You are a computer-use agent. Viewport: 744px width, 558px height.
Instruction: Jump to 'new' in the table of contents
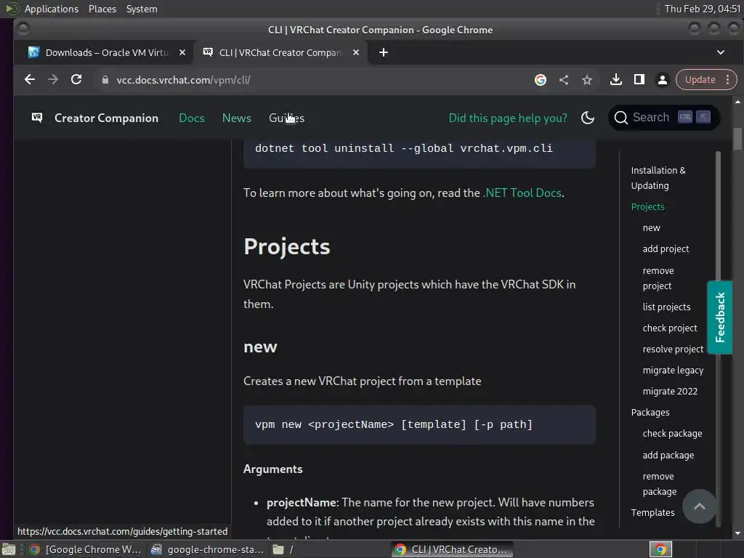click(x=651, y=227)
